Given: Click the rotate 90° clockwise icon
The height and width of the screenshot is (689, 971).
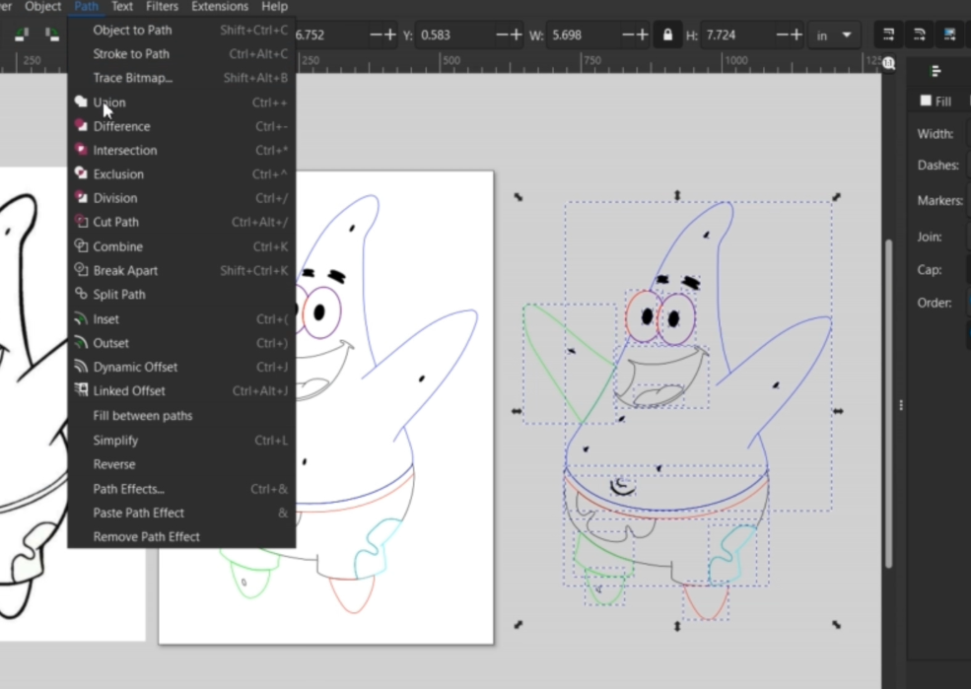Looking at the screenshot, I should 51,34.
